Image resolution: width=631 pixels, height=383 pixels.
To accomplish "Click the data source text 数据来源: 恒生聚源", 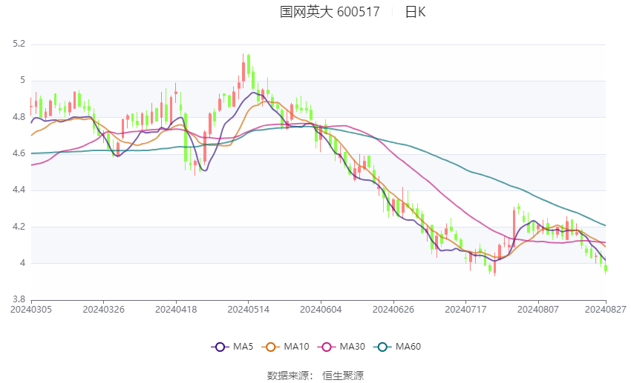I will pyautogui.click(x=315, y=376).
